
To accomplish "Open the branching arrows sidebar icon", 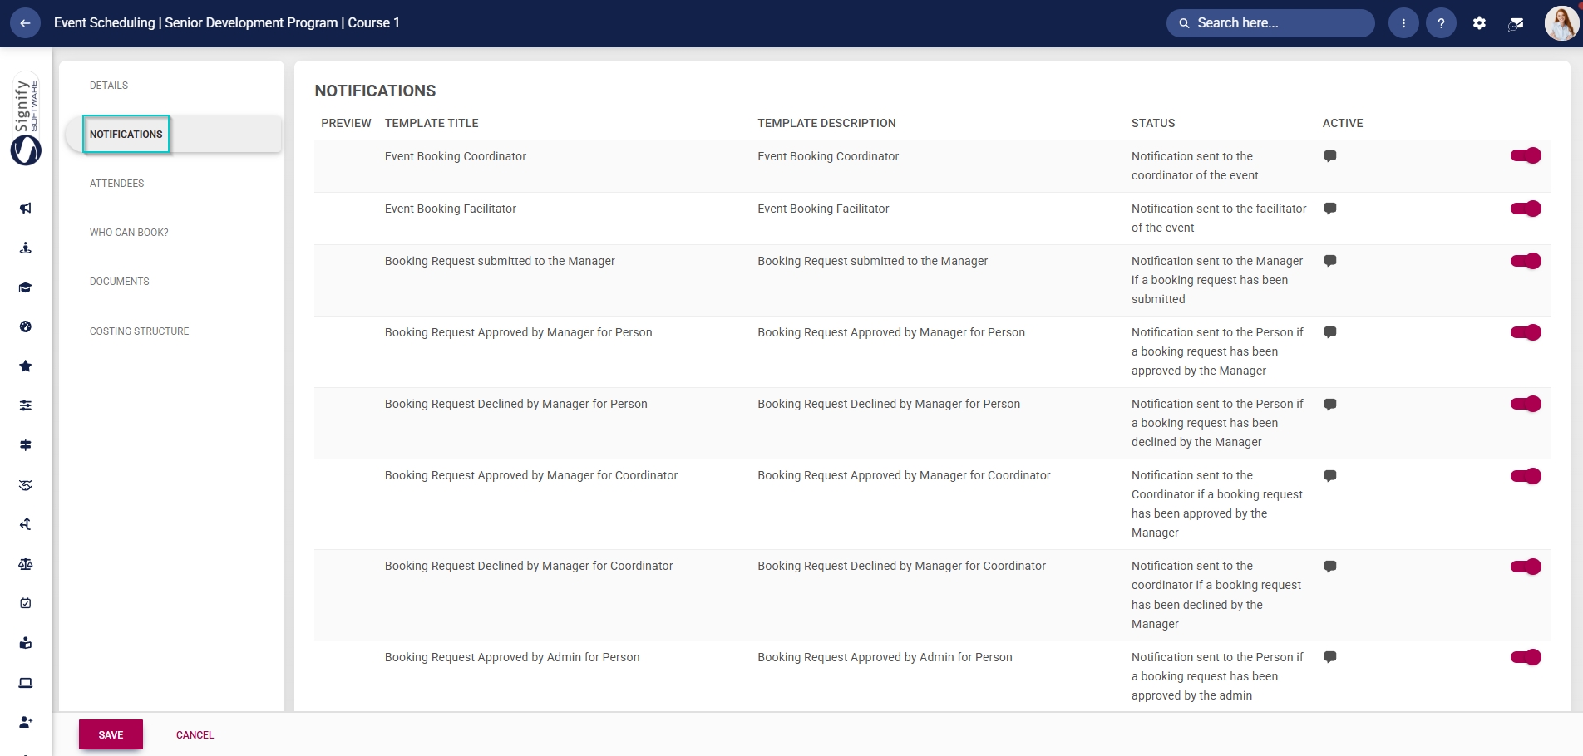I will 26,524.
